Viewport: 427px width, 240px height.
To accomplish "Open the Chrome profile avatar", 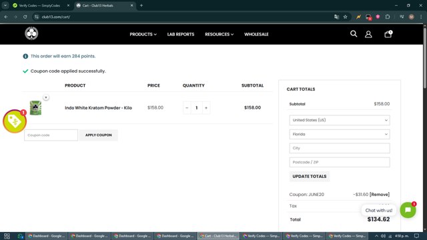I will click(411, 17).
